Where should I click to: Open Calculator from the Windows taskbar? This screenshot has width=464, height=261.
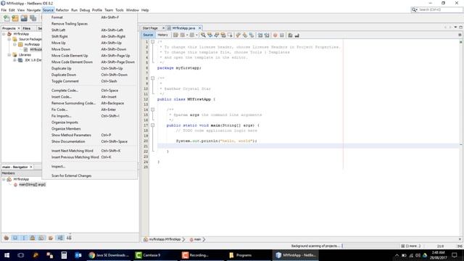pos(64,255)
